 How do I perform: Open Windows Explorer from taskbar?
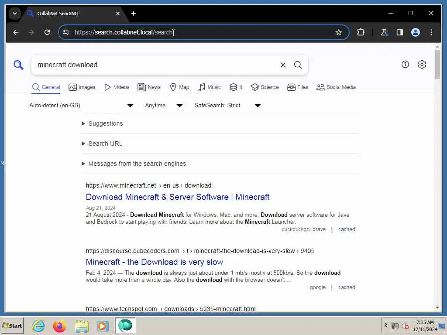click(82, 326)
